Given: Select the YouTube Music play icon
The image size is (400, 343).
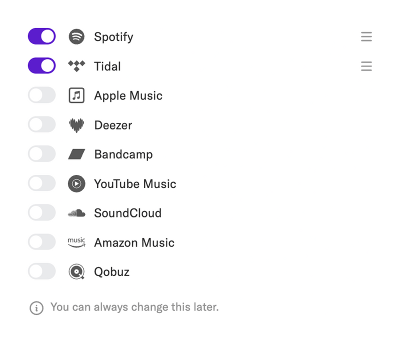Looking at the screenshot, I should coord(76,183).
